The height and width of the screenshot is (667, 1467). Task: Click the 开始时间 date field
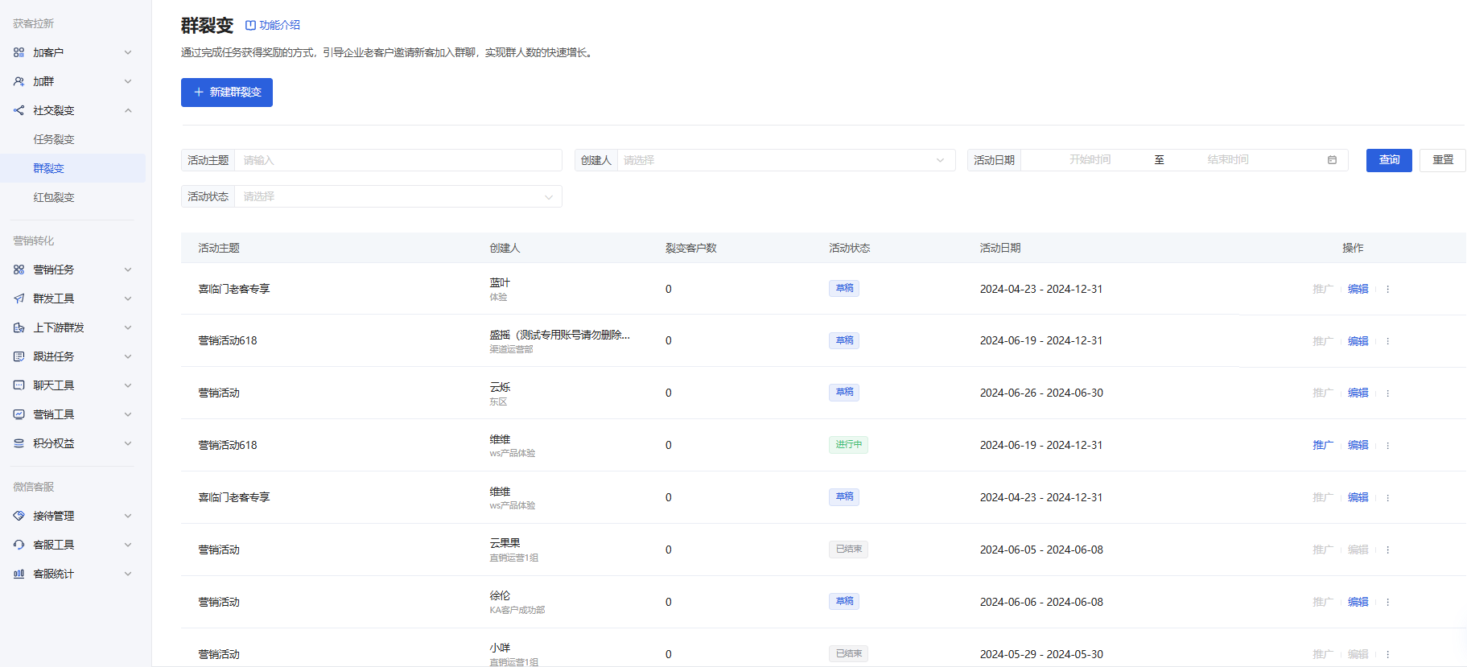tap(1090, 160)
